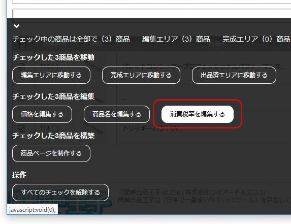The width and height of the screenshot is (291, 224).
Task: Open the トリッキーパクトUV product name
Action: click(x=152, y=129)
